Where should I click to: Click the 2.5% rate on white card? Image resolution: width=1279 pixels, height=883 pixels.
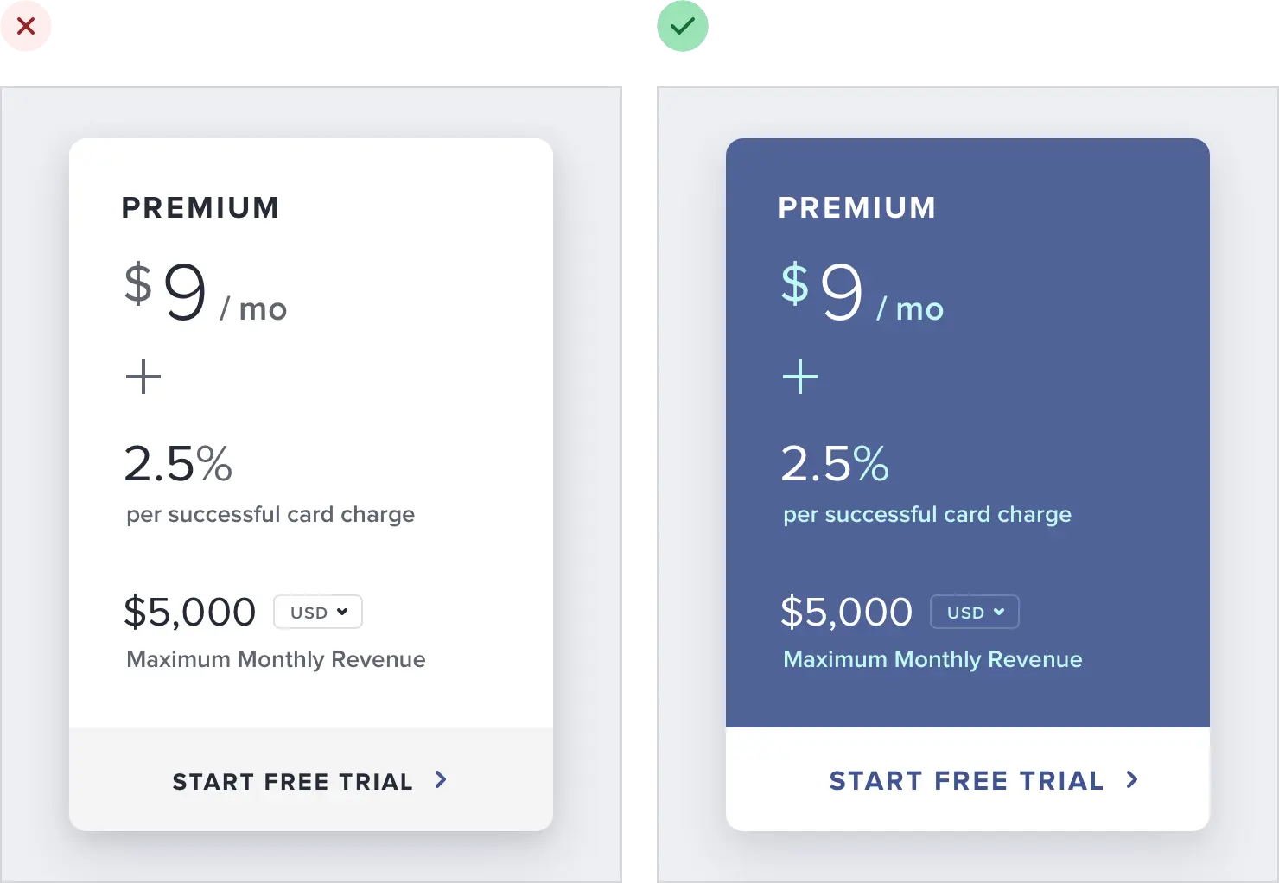pos(178,464)
